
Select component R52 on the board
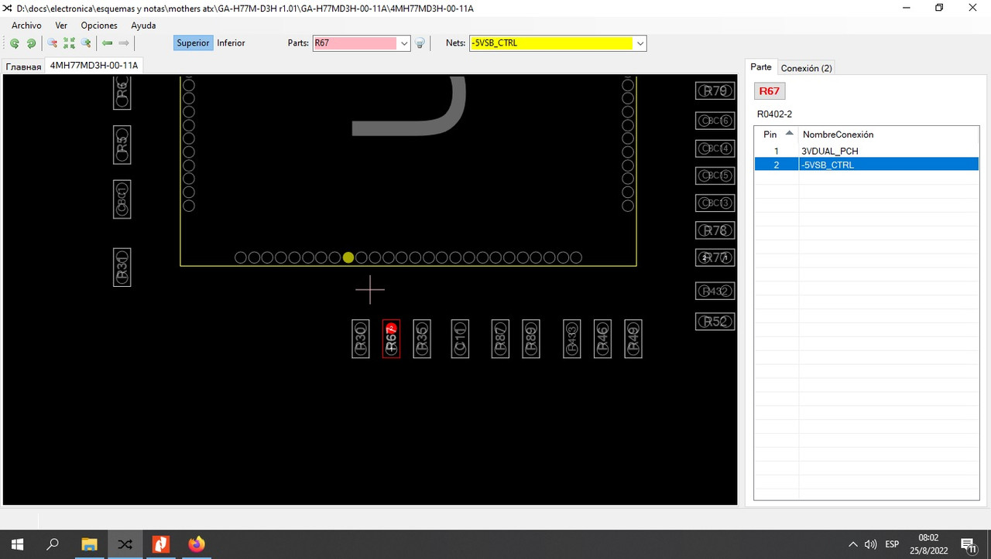pyautogui.click(x=715, y=322)
